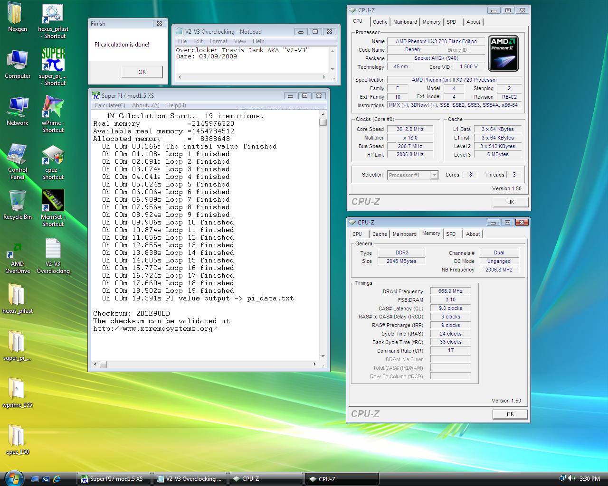Click the Notepad title bar icon
608x486 pixels.
pyautogui.click(x=180, y=31)
